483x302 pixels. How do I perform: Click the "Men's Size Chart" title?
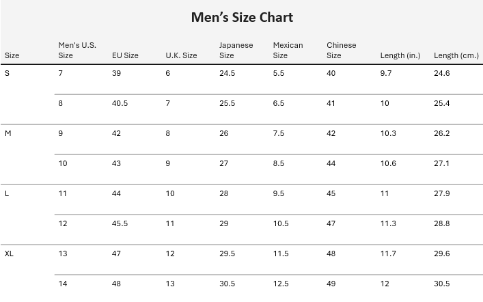tap(242, 17)
